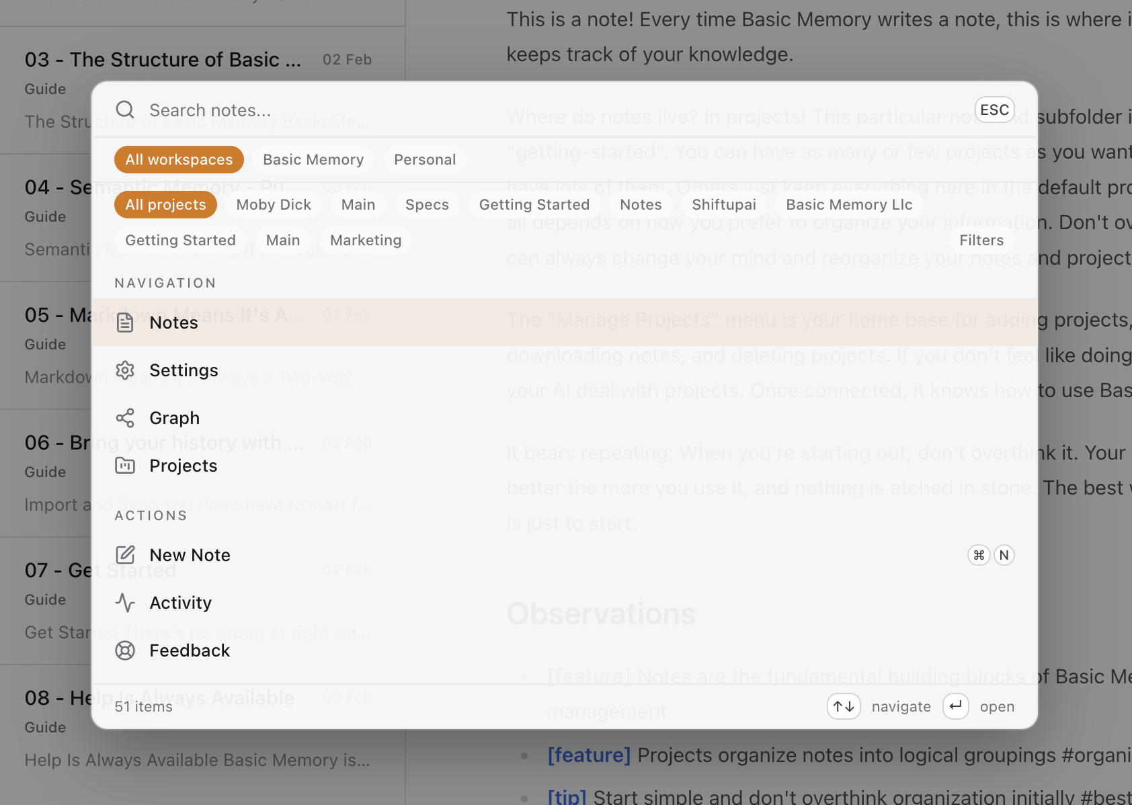
Task: Select the Personal workspace chip
Action: point(425,159)
